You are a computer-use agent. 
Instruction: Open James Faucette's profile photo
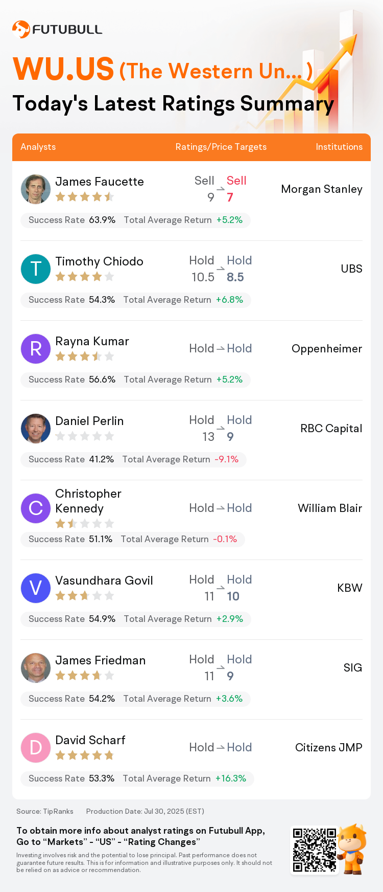pos(36,189)
